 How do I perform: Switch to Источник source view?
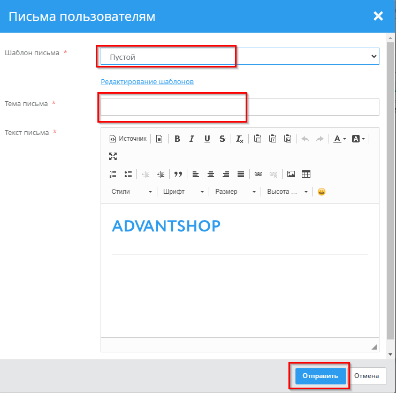[x=128, y=139]
